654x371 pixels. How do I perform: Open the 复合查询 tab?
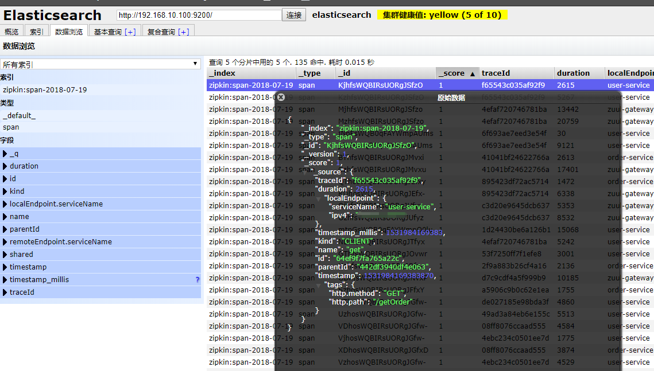pos(161,32)
